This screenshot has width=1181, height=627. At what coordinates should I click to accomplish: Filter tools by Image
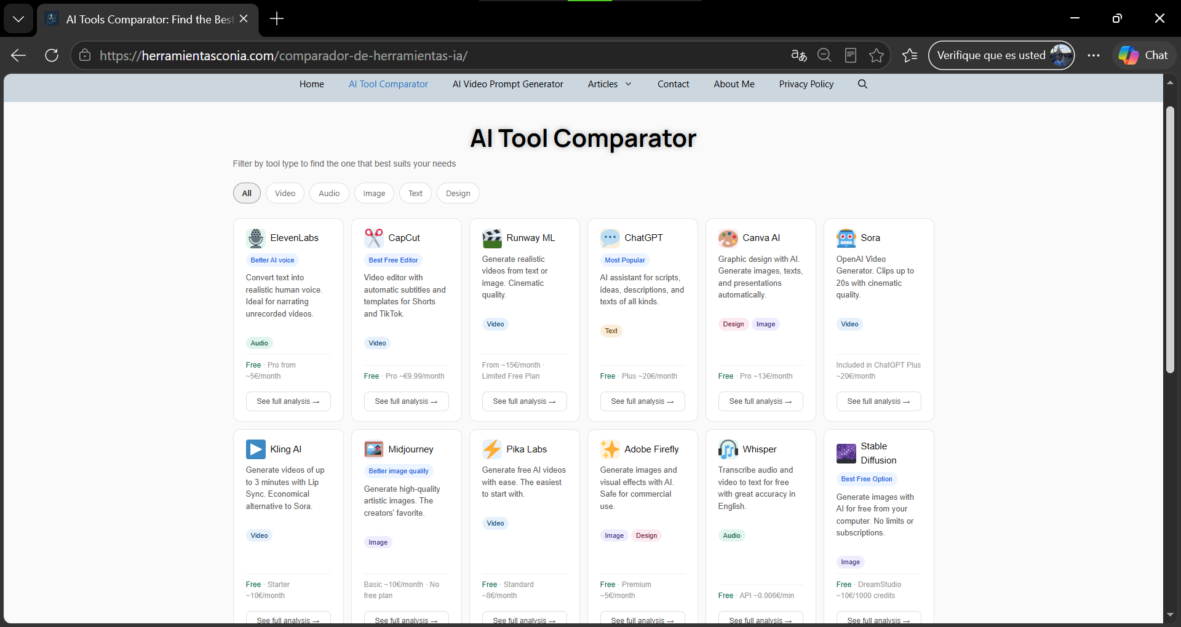point(374,193)
